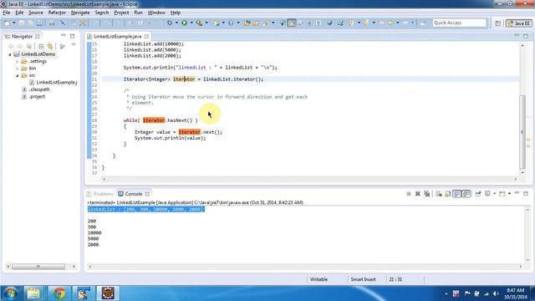
Task: Click the Pin Console icon
Action: (x=478, y=194)
